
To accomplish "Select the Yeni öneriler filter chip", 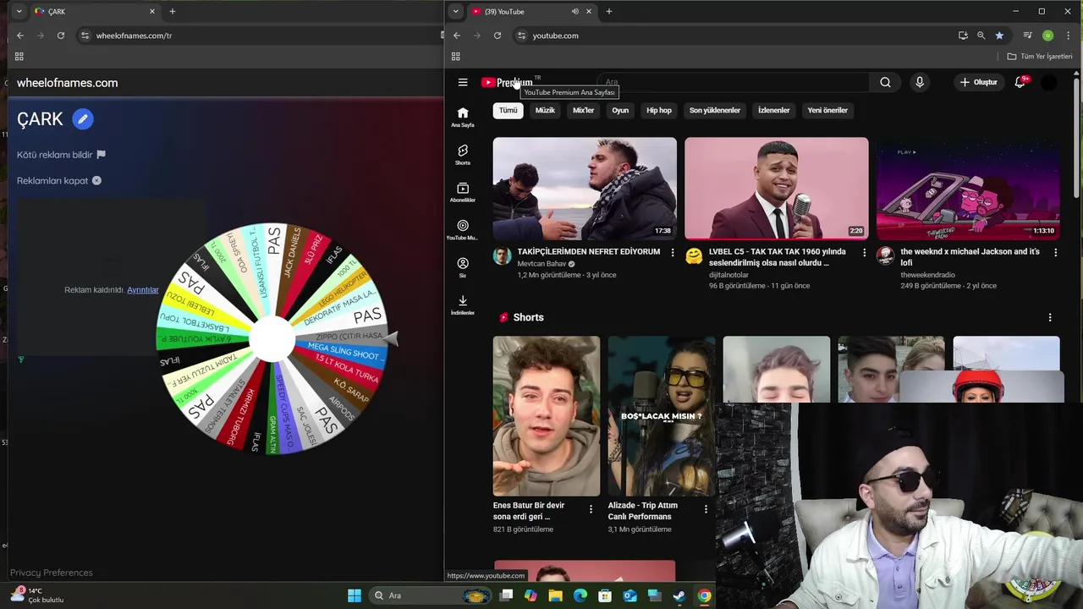I will tap(827, 110).
